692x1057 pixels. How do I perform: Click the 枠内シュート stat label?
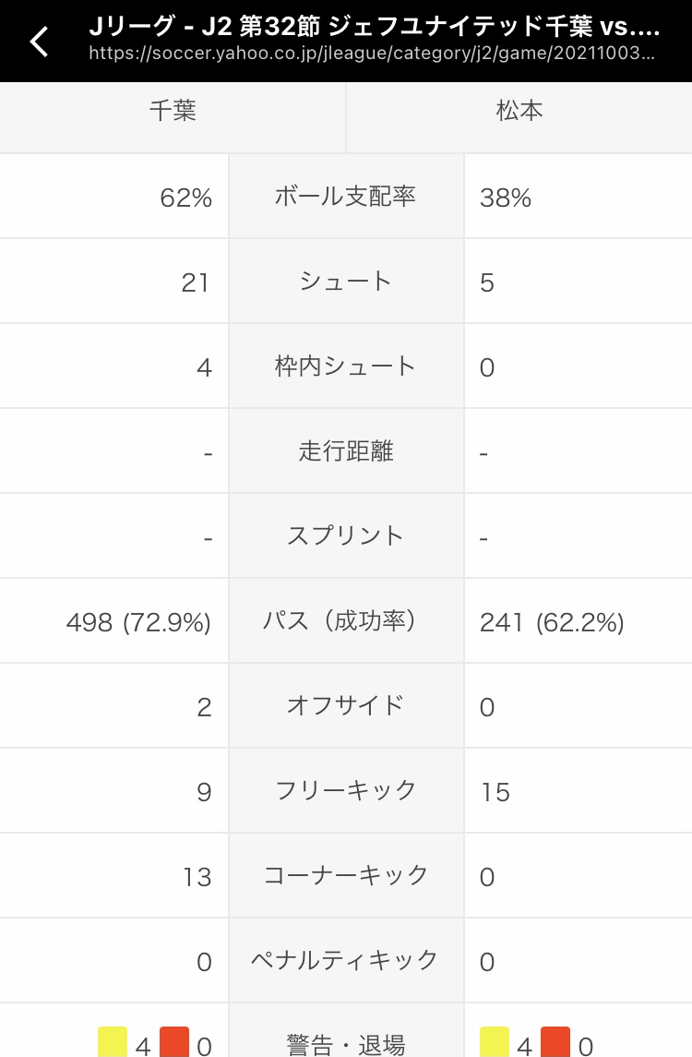[x=346, y=366]
